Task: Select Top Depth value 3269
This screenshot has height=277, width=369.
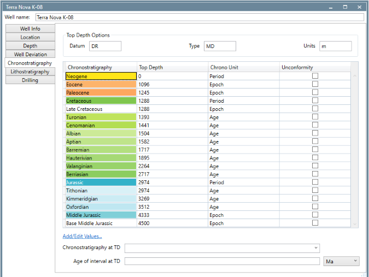Action: click(x=173, y=199)
